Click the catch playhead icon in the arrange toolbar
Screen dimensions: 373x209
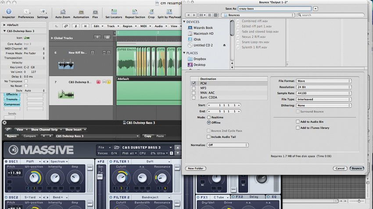[76, 26]
